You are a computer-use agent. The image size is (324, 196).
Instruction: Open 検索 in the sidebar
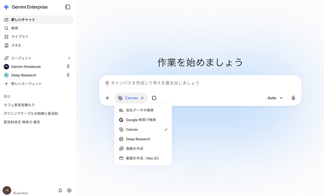click(38, 28)
